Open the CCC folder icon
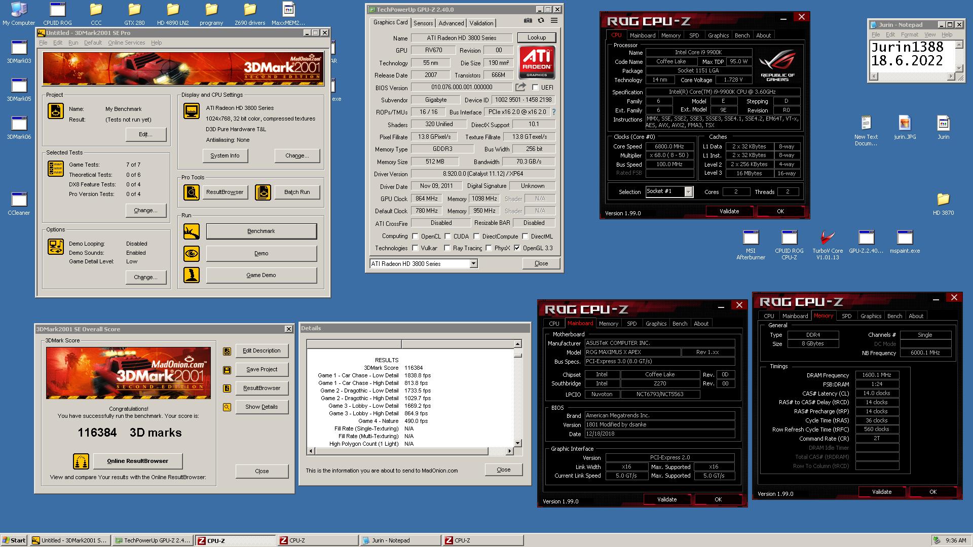Image resolution: width=973 pixels, height=547 pixels. point(96,14)
